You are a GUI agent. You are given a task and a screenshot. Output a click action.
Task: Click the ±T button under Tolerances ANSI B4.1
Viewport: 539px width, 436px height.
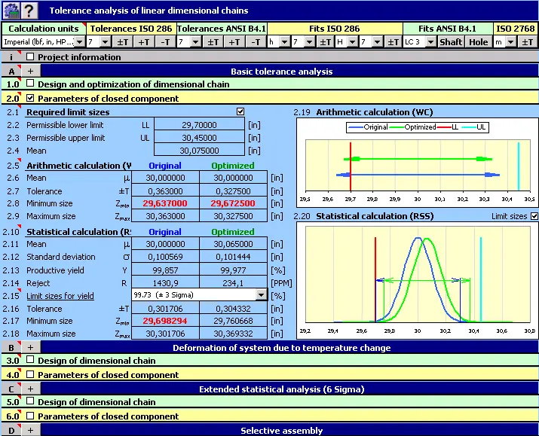pyautogui.click(x=214, y=42)
